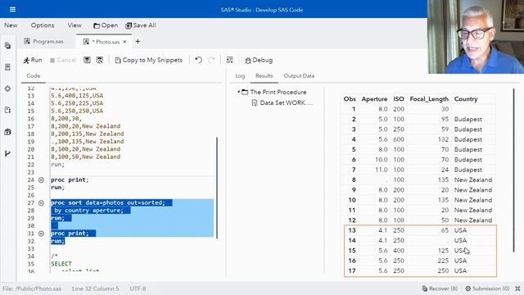
Task: Click the ISO column header
Action: coord(399,99)
